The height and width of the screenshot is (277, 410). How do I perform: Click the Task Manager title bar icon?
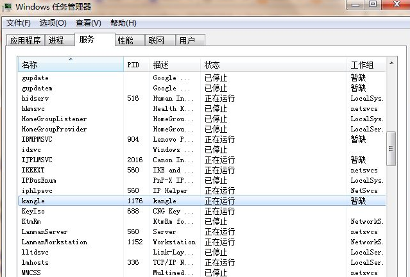(x=7, y=6)
